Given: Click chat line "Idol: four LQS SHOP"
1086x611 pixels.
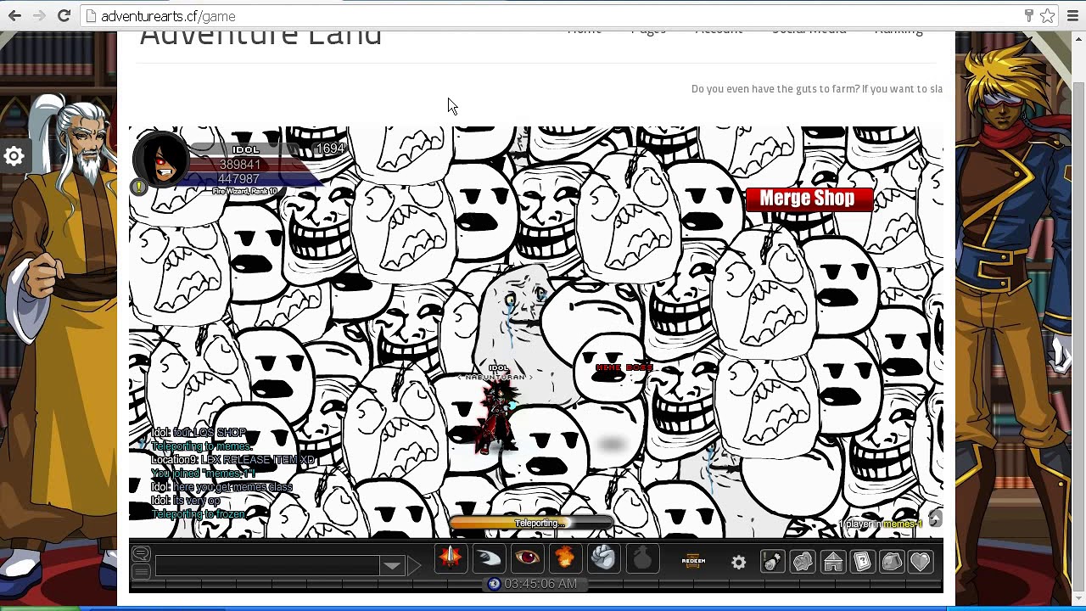Looking at the screenshot, I should coord(199,433).
